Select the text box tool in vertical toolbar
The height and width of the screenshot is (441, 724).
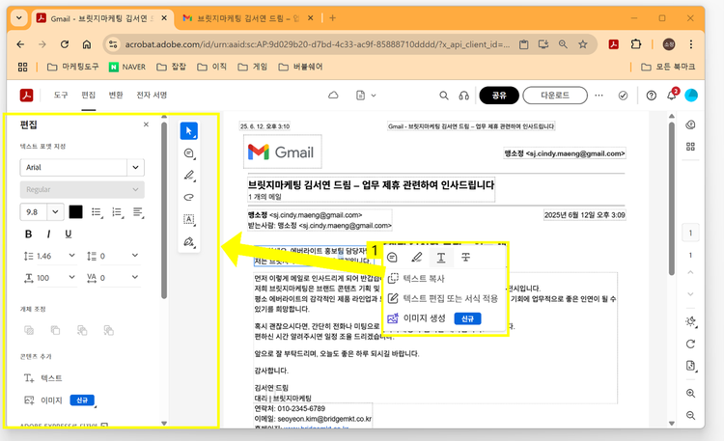[189, 219]
